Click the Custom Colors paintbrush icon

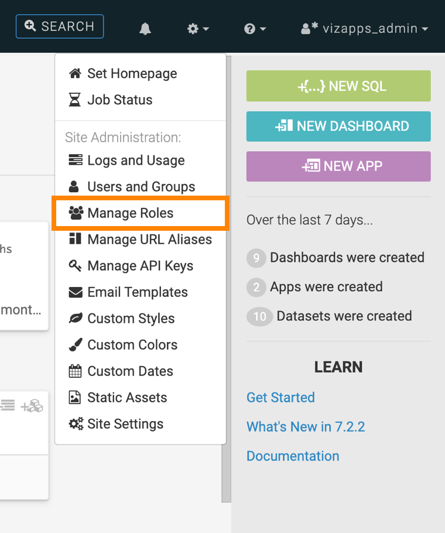[75, 345]
